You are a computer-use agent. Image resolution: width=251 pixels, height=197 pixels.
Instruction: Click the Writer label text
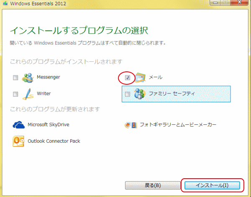pyautogui.click(x=44, y=93)
